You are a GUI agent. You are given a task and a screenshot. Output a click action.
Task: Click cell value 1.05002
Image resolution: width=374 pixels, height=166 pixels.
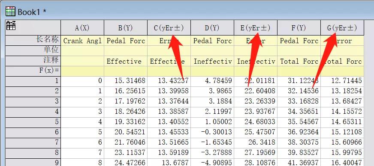pyautogui.click(x=212, y=122)
